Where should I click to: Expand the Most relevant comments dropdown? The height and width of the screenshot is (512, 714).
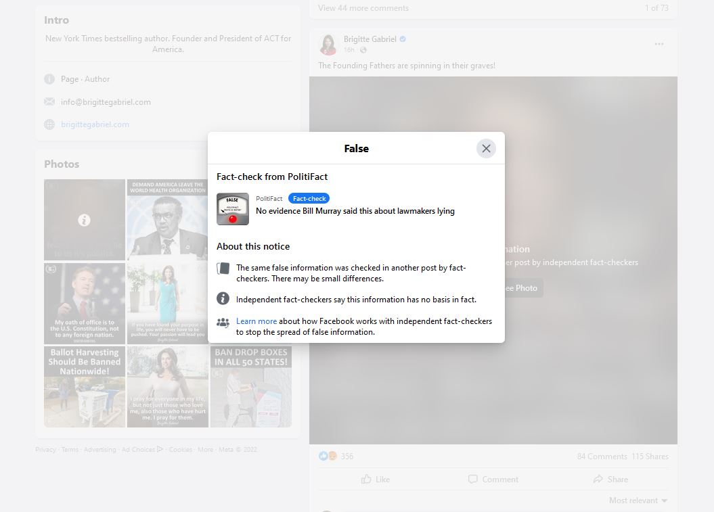638,501
